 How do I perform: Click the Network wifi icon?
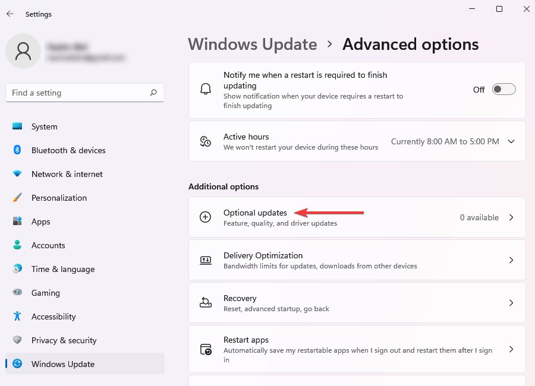coord(17,173)
